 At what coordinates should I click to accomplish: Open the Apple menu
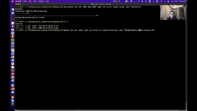(x=12, y=1)
